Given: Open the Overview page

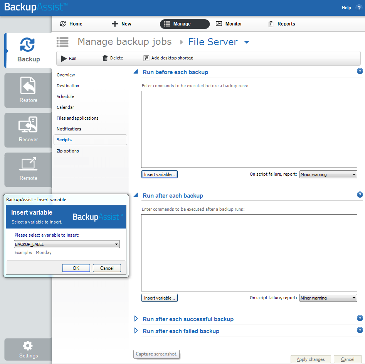Looking at the screenshot, I should pos(66,75).
